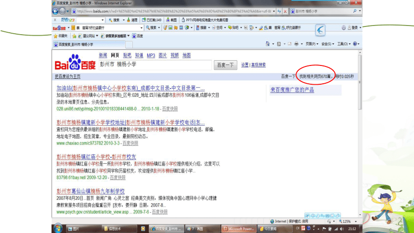Click the browser Back arrow button
The height and width of the screenshot is (233, 414).
coord(55,12)
